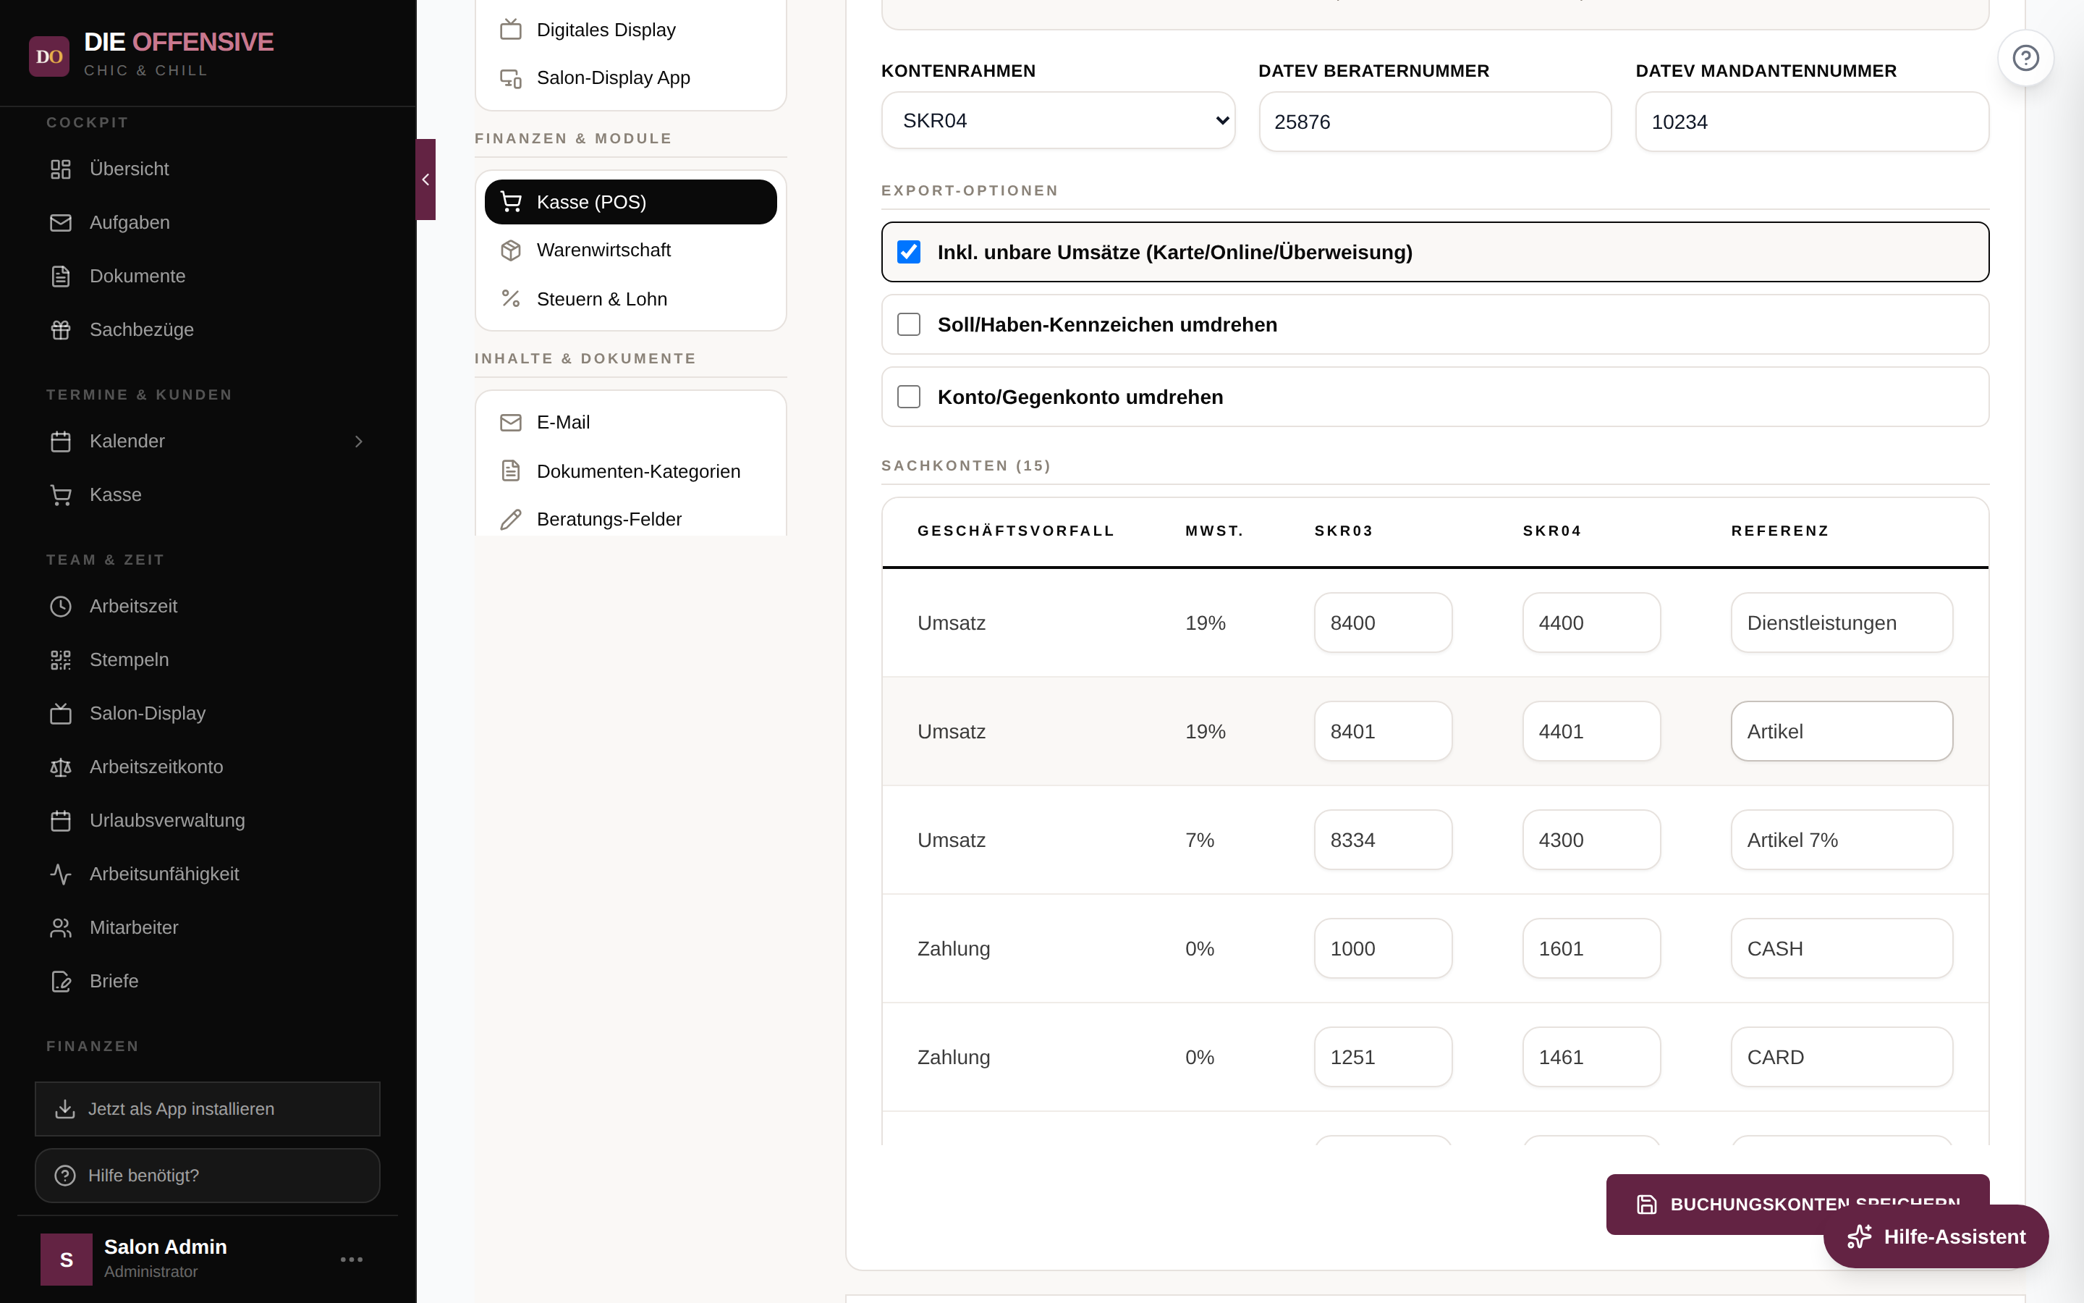This screenshot has height=1303, width=2084.
Task: Click the Stempeln QR code icon
Action: click(x=60, y=659)
